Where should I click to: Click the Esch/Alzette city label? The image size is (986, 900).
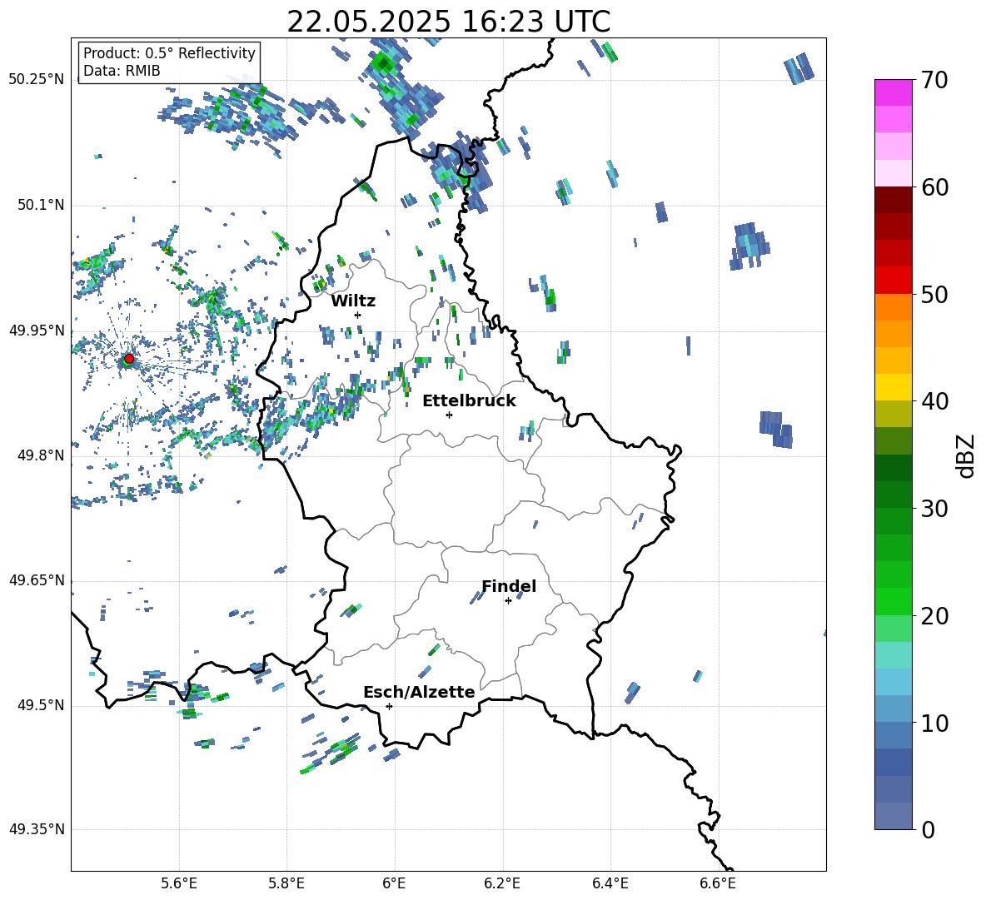click(x=419, y=692)
